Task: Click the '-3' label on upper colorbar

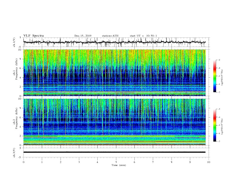Action: tap(219, 60)
